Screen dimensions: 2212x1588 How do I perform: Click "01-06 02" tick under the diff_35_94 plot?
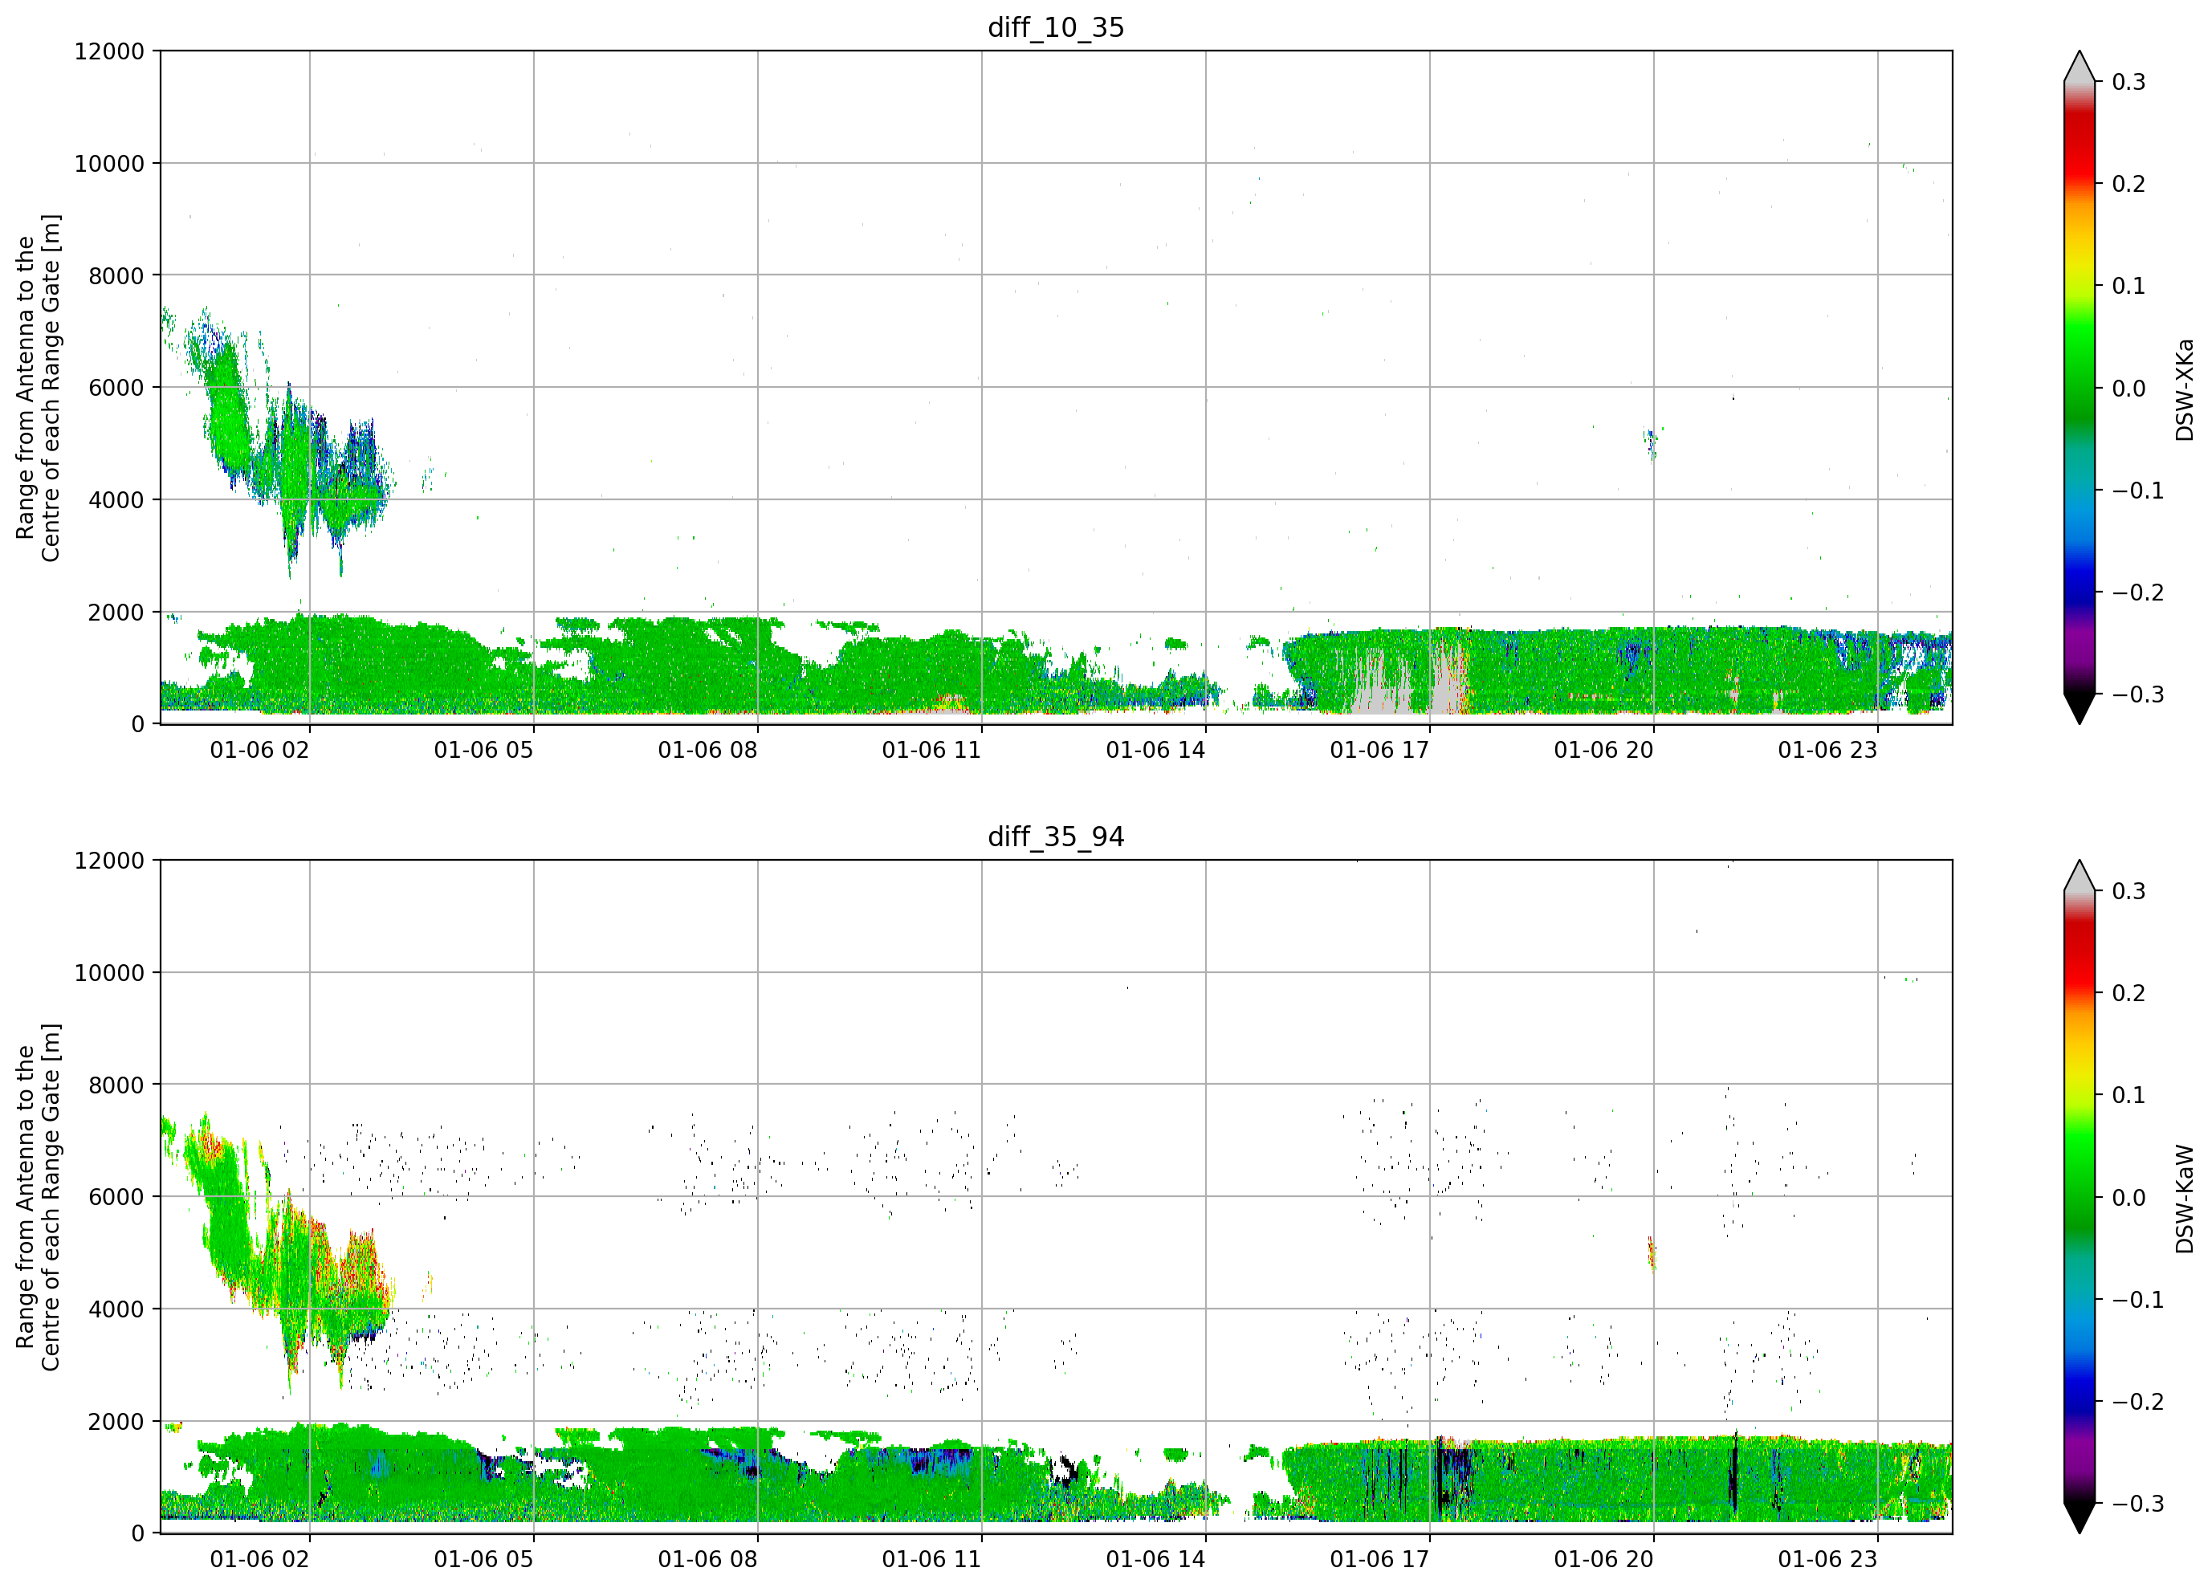[259, 1560]
